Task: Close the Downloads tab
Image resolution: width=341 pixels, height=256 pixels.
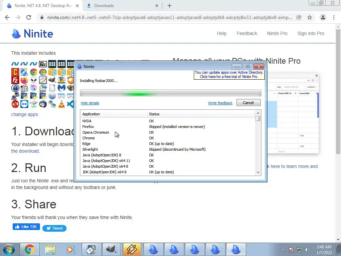Action: (x=157, y=6)
